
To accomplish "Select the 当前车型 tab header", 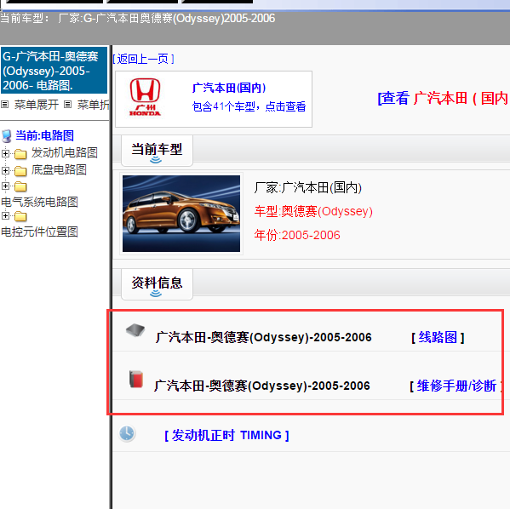I will pos(157,151).
